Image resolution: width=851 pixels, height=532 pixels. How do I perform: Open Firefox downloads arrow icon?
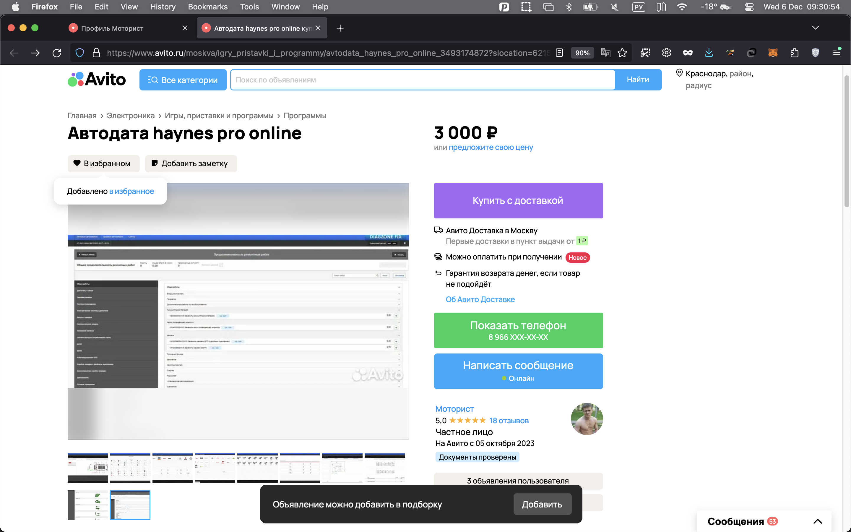tap(709, 53)
